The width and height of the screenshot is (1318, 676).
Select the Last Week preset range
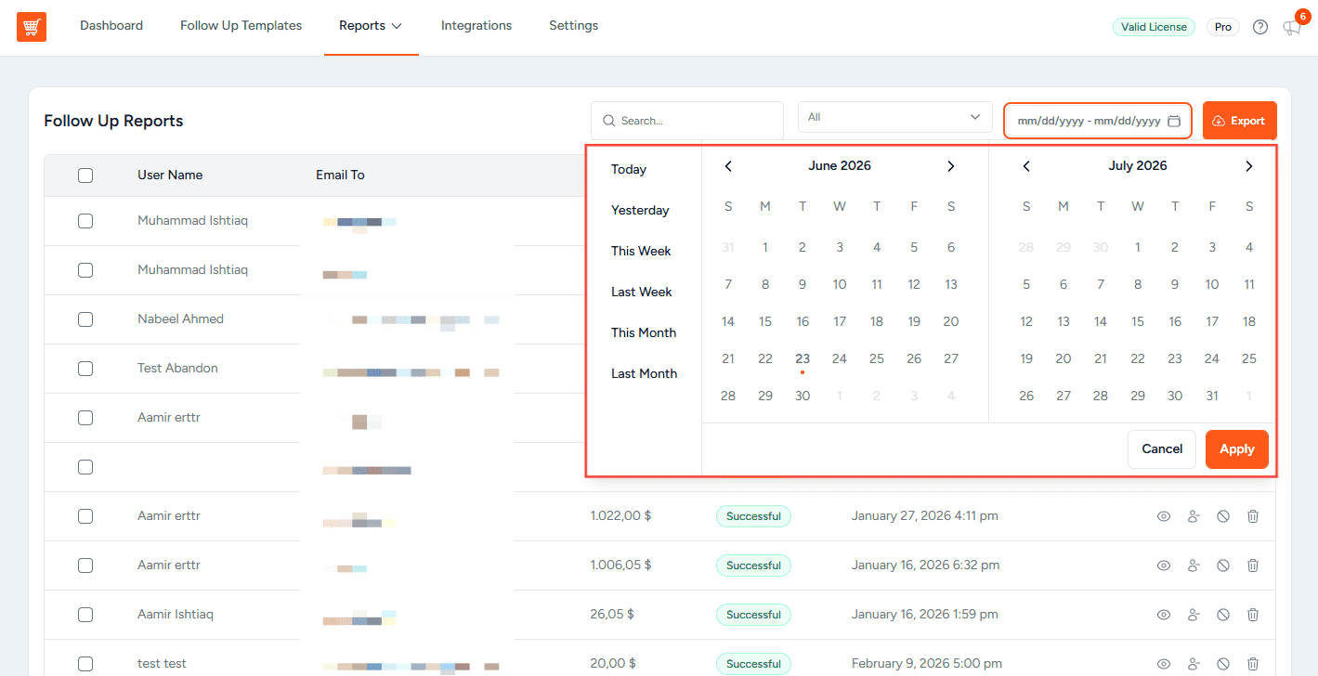point(642,292)
